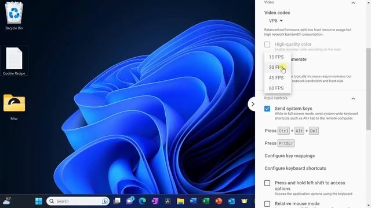Viewport: 371px width, 208px height.
Task: Send the PrtScr key
Action: pyautogui.click(x=286, y=143)
